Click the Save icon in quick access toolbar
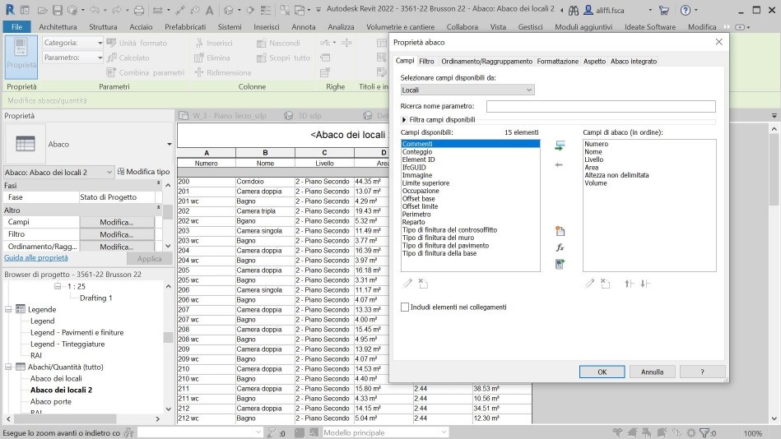781x439 pixels. 57,11
